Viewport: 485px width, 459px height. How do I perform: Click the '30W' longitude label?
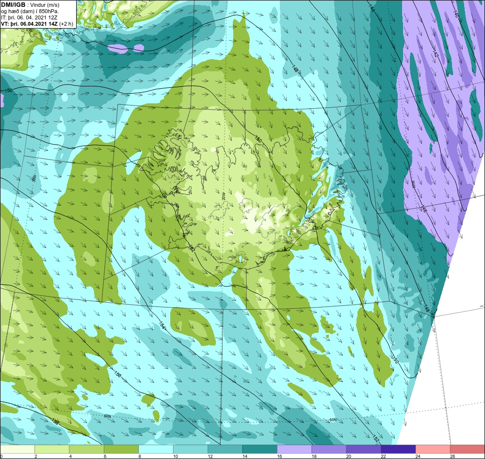[34, 178]
